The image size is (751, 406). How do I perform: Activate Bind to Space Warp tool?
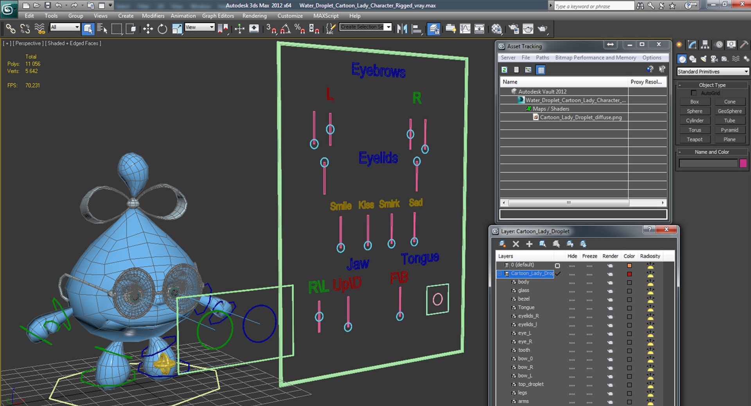(40, 29)
